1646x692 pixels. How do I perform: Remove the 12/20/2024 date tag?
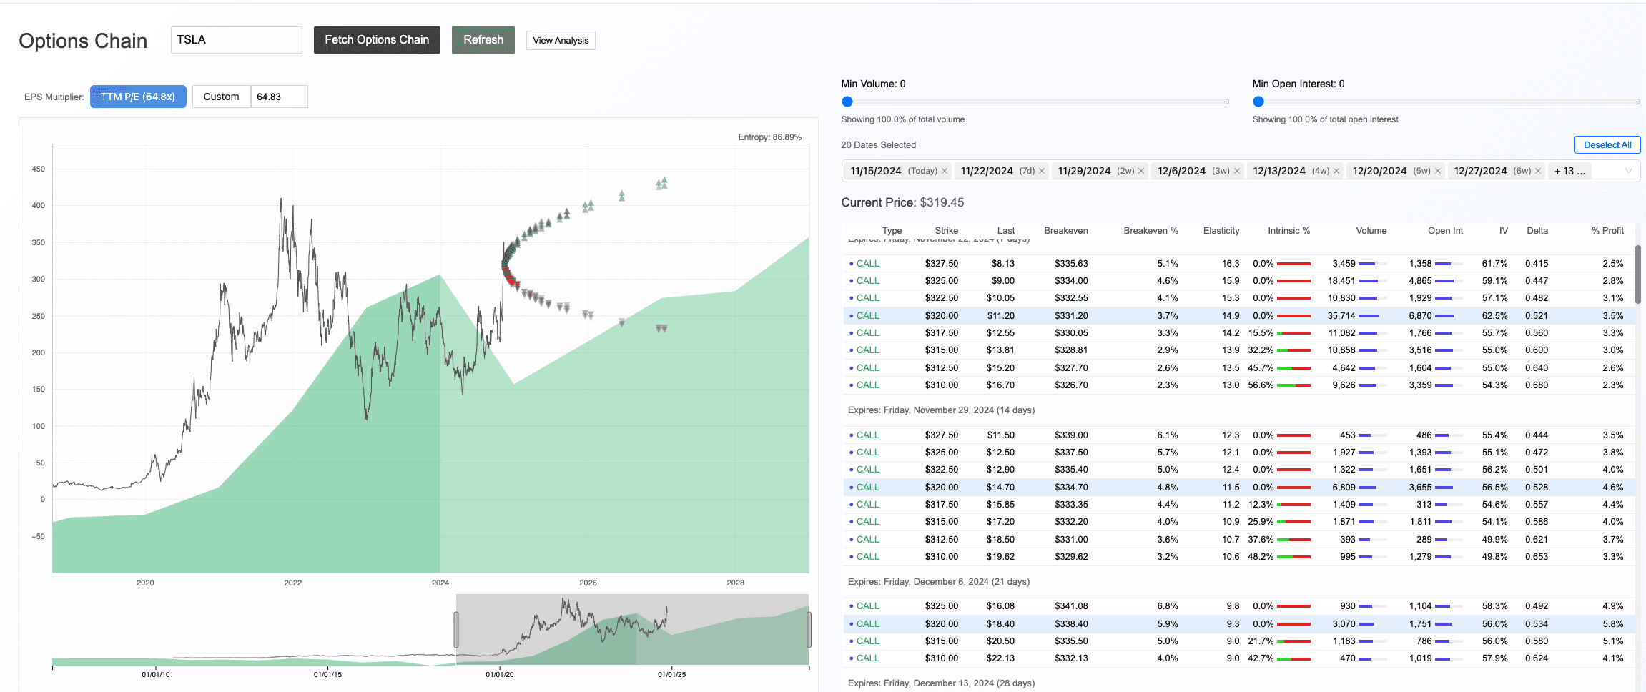[1438, 172]
